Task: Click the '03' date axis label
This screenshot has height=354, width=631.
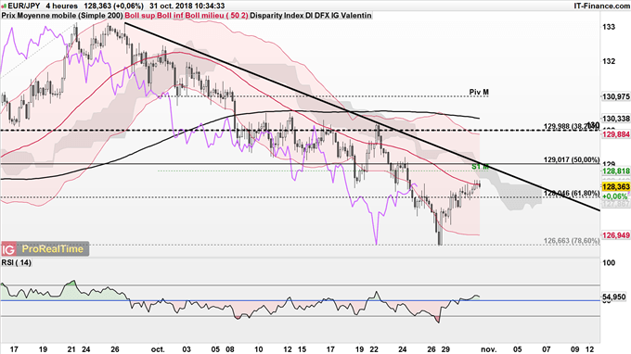Action: [187, 349]
